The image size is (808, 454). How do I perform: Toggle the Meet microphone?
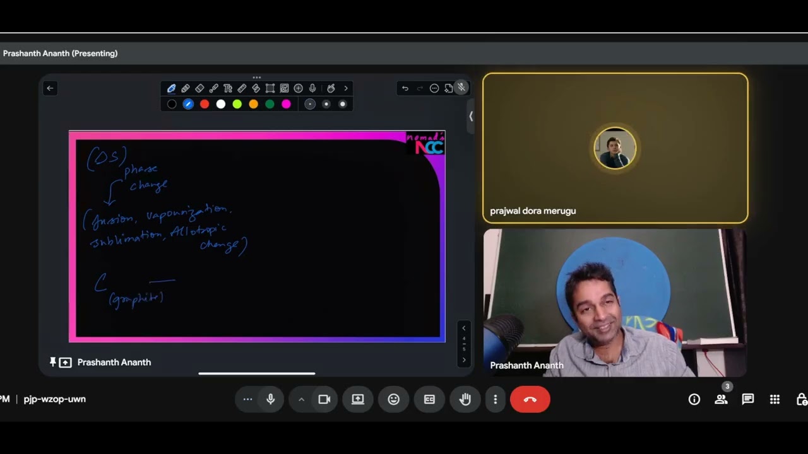(x=271, y=399)
